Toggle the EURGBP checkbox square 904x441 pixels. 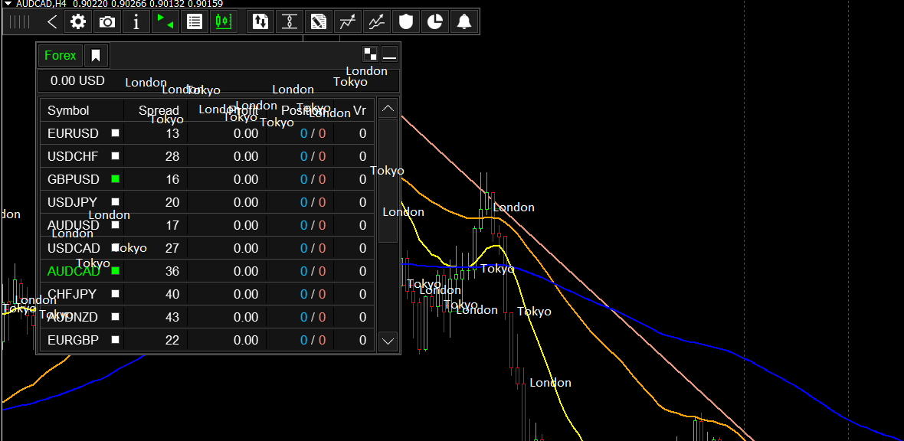click(116, 340)
